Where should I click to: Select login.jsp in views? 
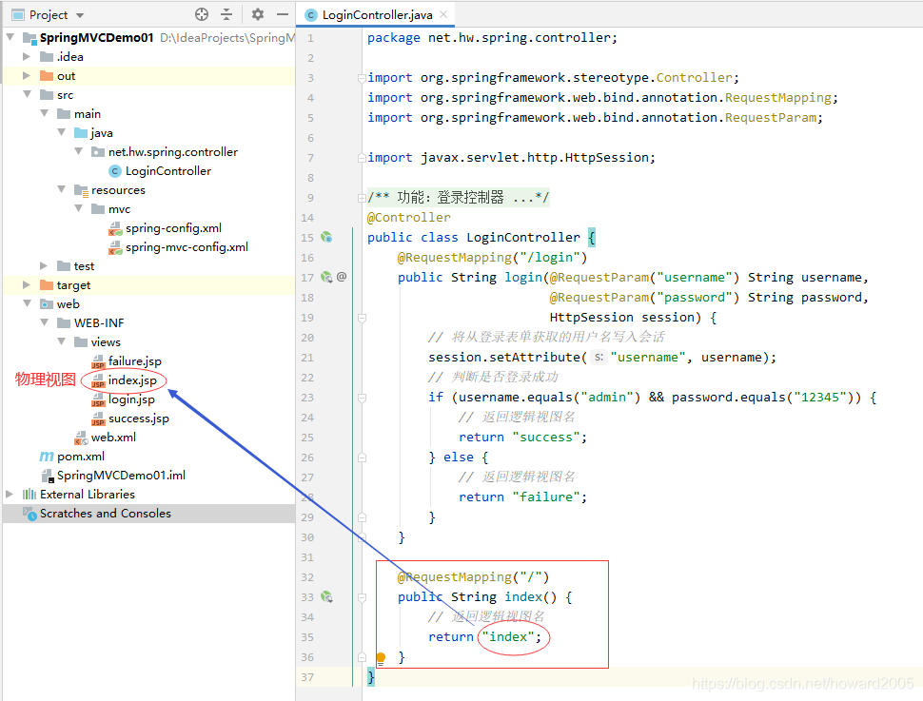(132, 399)
